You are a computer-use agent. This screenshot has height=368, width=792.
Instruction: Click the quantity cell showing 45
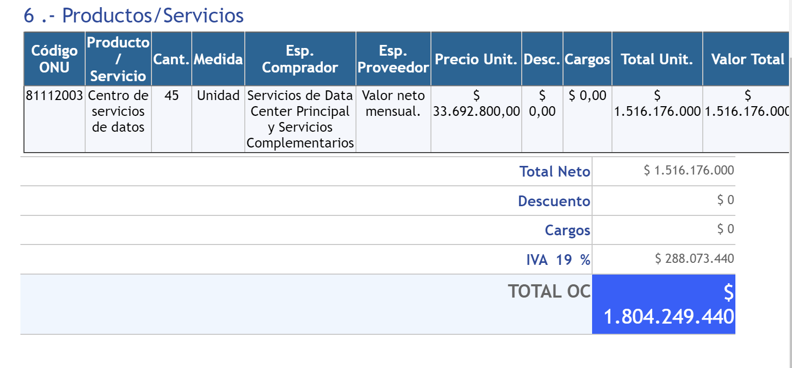172,95
